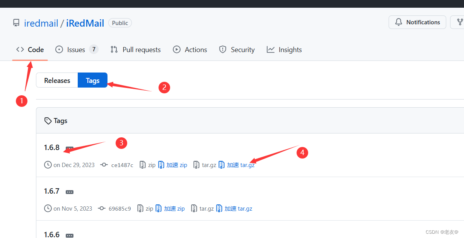Click the Issues count badge 7
Viewport: 464px width, 238px height.
(x=94, y=49)
